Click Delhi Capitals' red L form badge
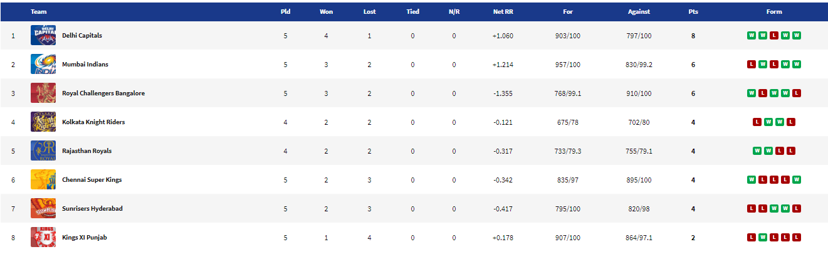Image resolution: width=828 pixels, height=259 pixels. [x=773, y=36]
